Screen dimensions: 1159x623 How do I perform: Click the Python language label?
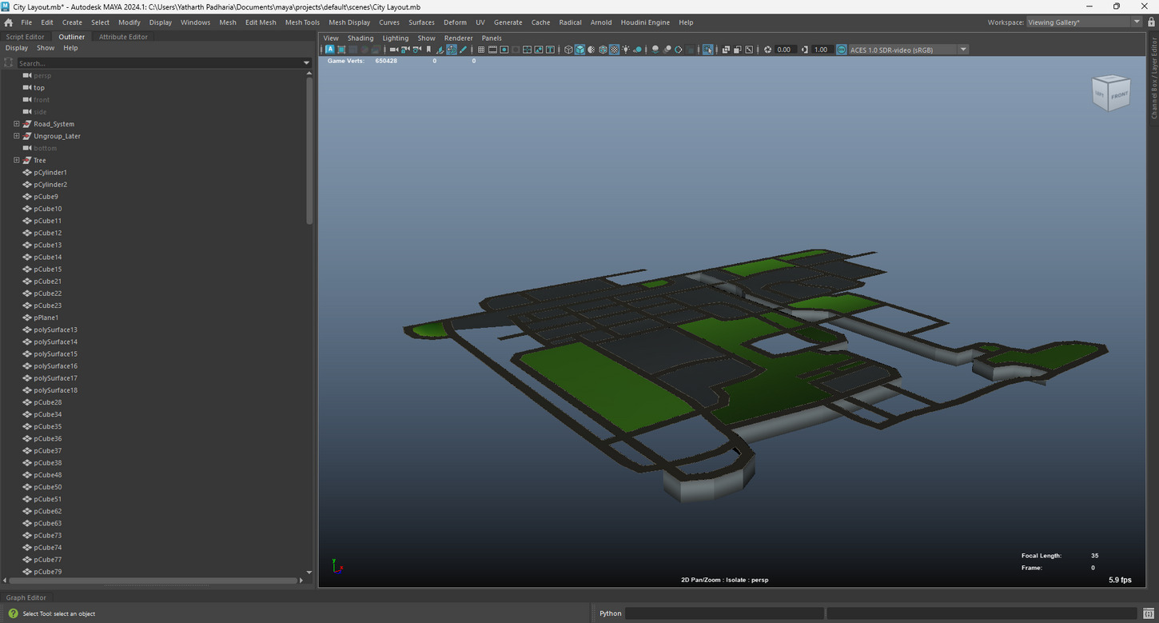[610, 613]
